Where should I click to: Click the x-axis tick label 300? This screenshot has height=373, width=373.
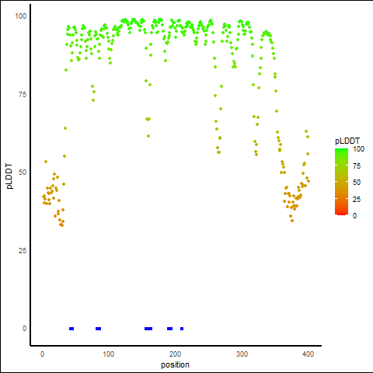pos(242,354)
